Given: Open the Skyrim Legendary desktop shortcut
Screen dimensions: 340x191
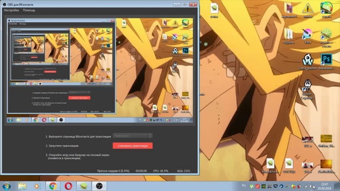Looking at the screenshot, I should 308,89.
